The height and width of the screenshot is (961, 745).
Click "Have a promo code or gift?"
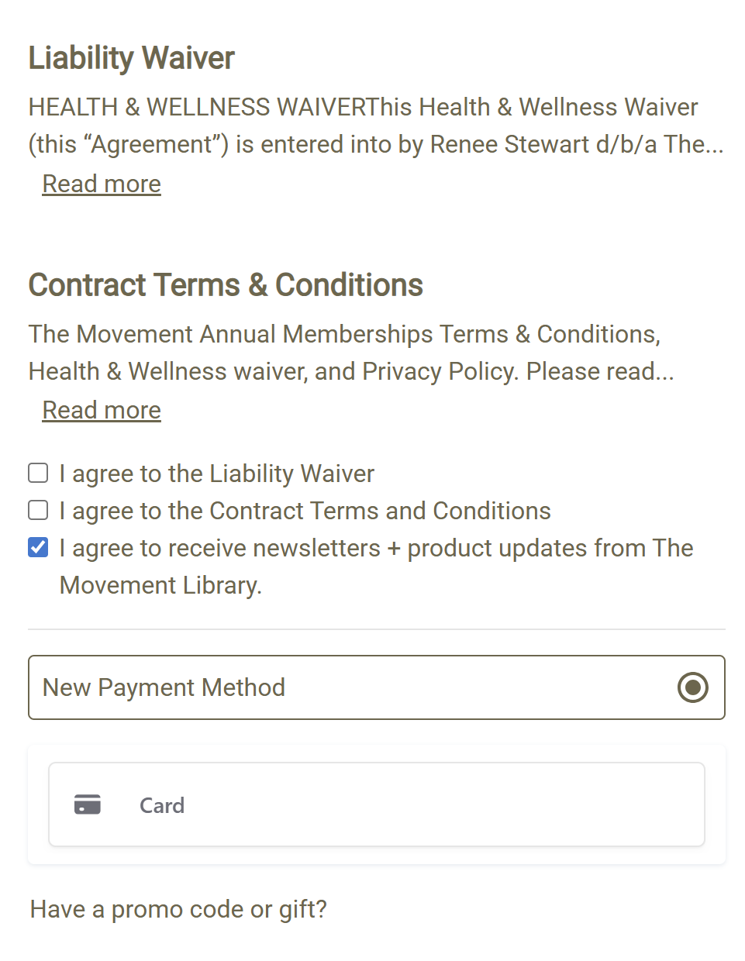(x=178, y=909)
